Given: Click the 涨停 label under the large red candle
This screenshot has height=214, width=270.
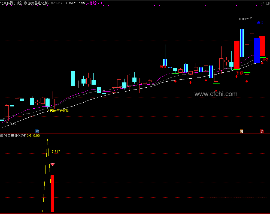Looking at the screenshot, I should pyautogui.click(x=239, y=73).
